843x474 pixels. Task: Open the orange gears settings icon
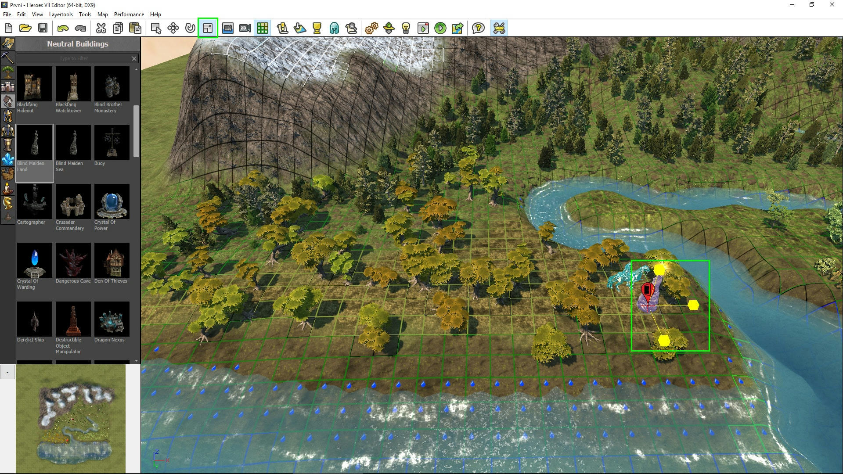point(371,29)
